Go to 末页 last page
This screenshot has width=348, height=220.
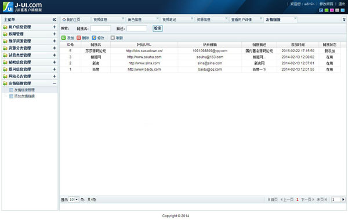pyautogui.click(x=322, y=200)
